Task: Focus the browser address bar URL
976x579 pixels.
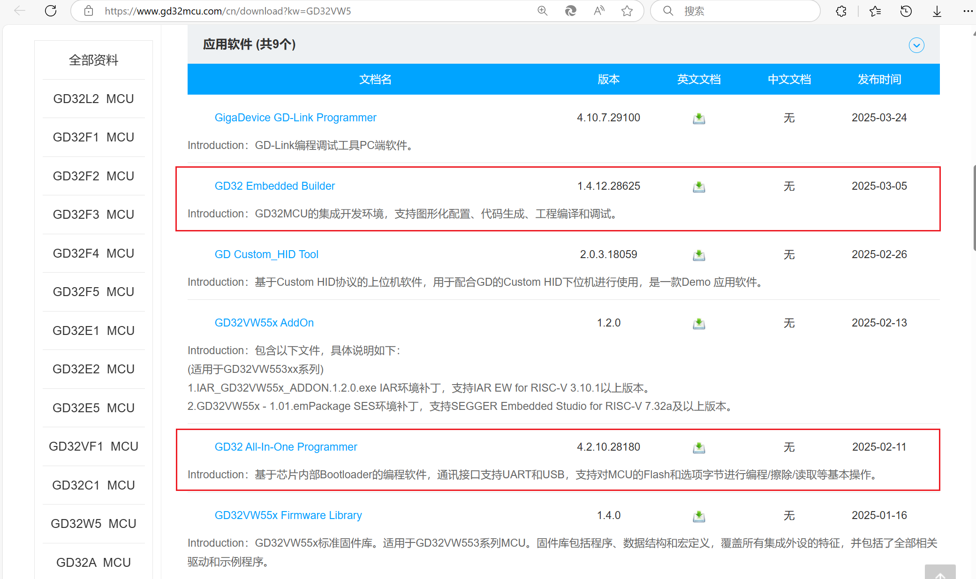Action: click(x=228, y=11)
